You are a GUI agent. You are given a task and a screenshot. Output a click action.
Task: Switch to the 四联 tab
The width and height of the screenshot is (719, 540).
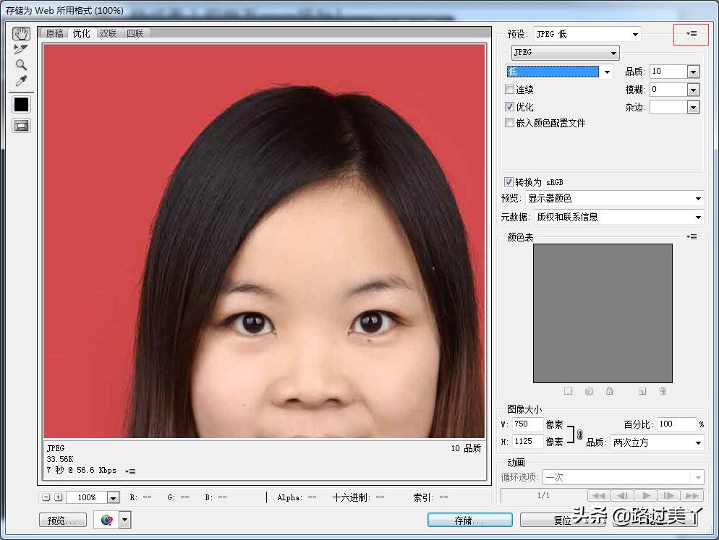click(135, 33)
